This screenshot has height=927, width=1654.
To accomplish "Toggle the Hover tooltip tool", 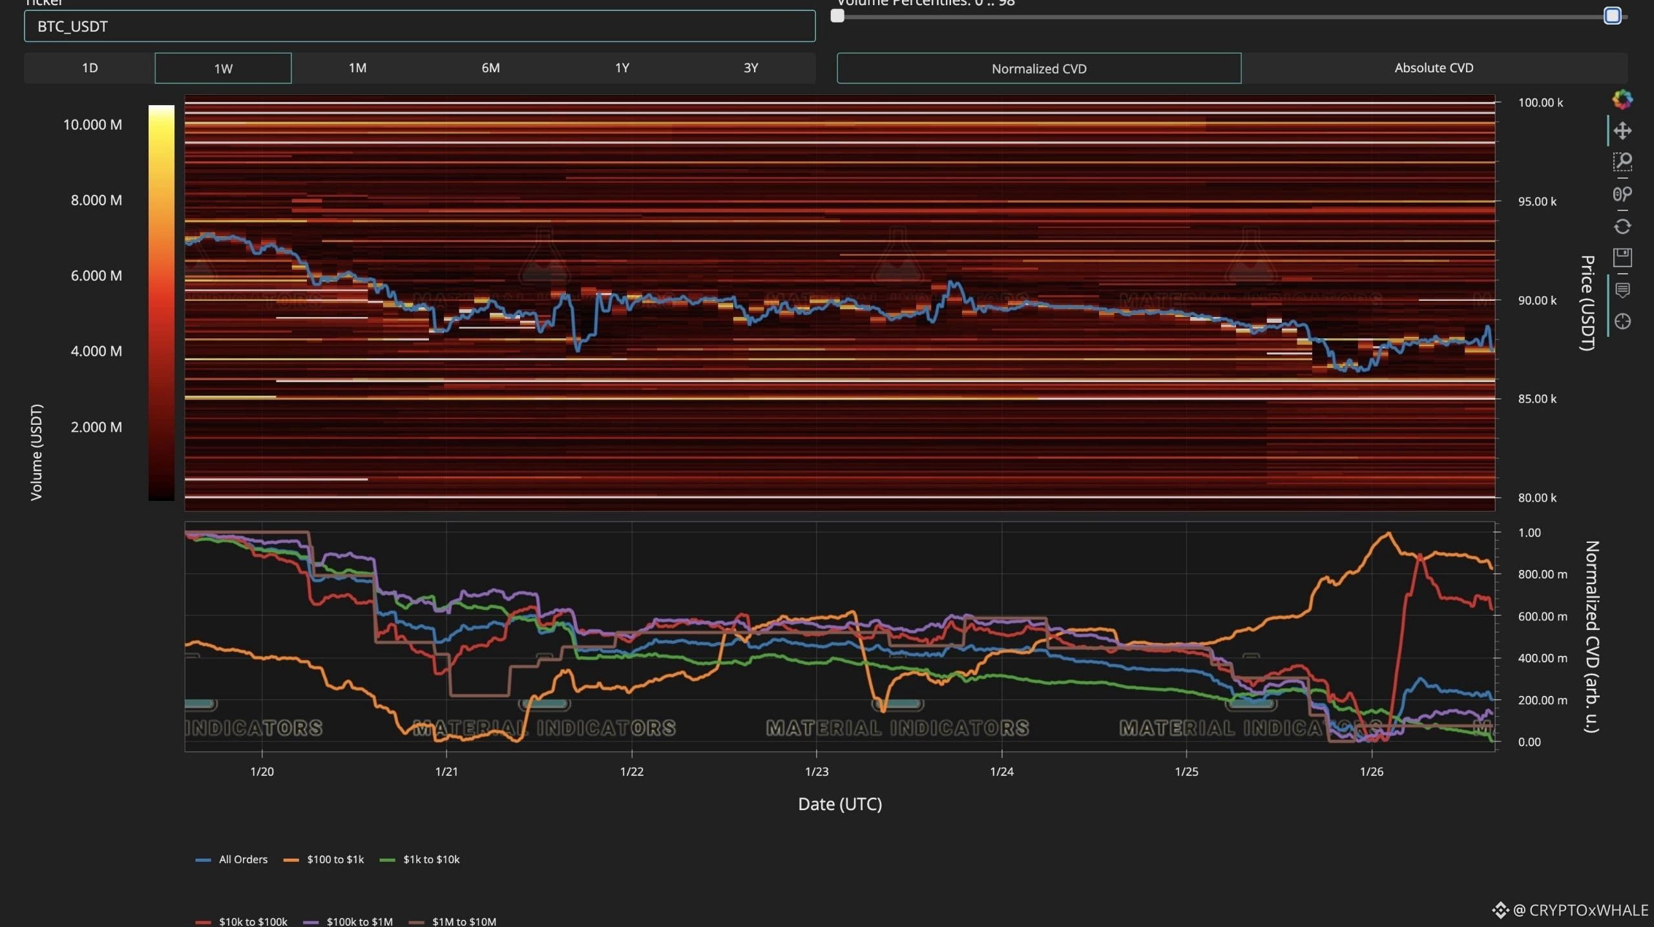I will tap(1622, 290).
